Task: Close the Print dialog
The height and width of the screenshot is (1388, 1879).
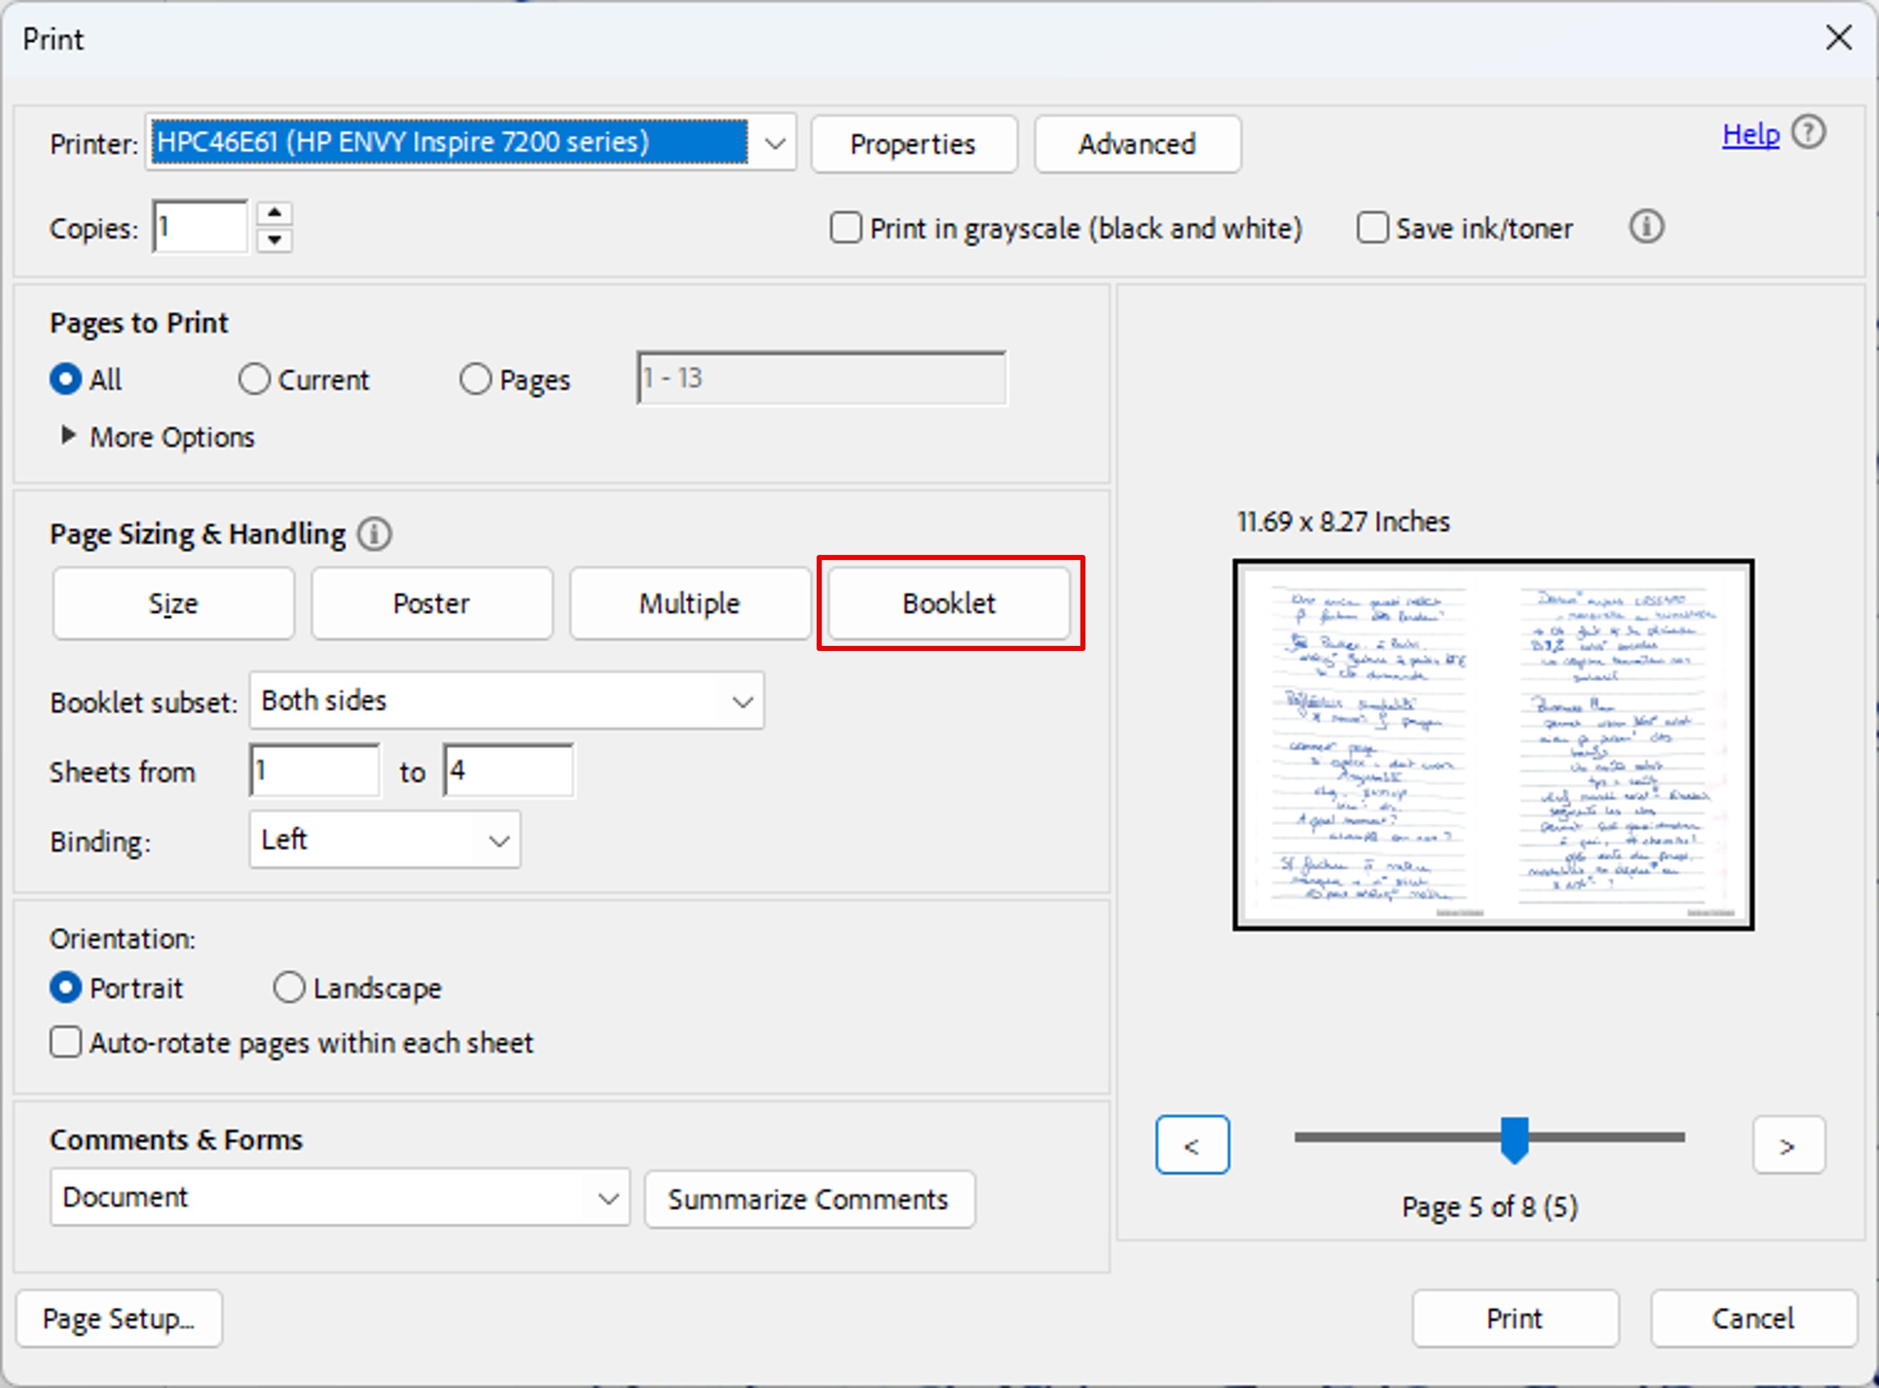Action: click(x=1839, y=38)
